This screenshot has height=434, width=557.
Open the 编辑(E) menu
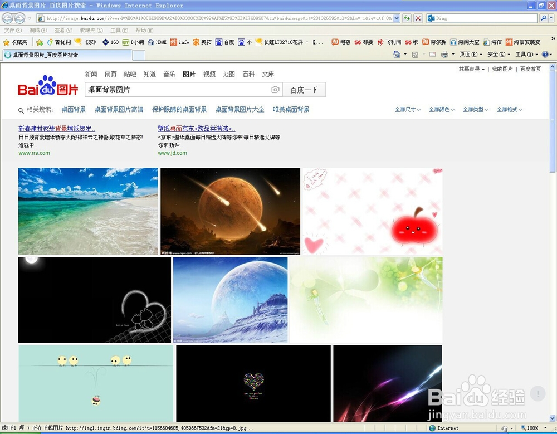[x=38, y=31]
